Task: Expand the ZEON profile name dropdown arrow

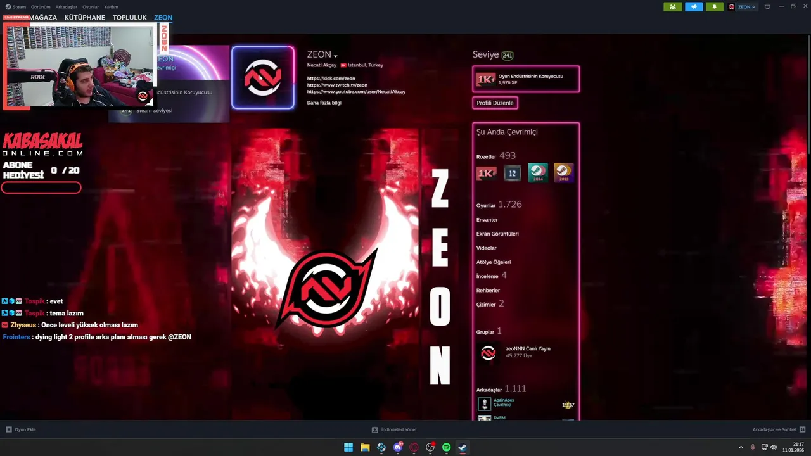Action: pyautogui.click(x=335, y=56)
